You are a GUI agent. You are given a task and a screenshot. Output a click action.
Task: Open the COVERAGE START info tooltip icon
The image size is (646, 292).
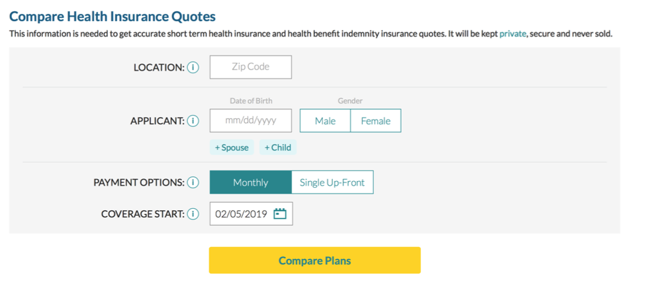(x=193, y=214)
